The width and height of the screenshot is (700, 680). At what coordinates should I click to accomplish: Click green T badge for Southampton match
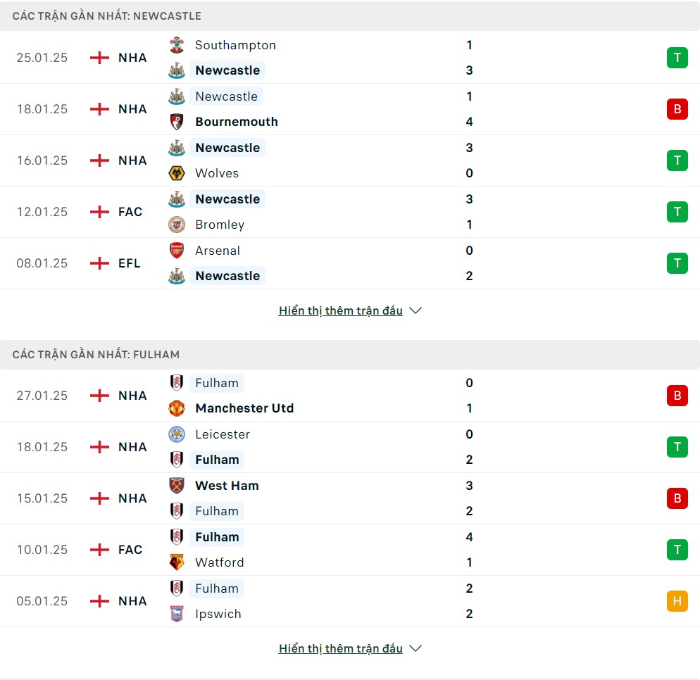[677, 58]
